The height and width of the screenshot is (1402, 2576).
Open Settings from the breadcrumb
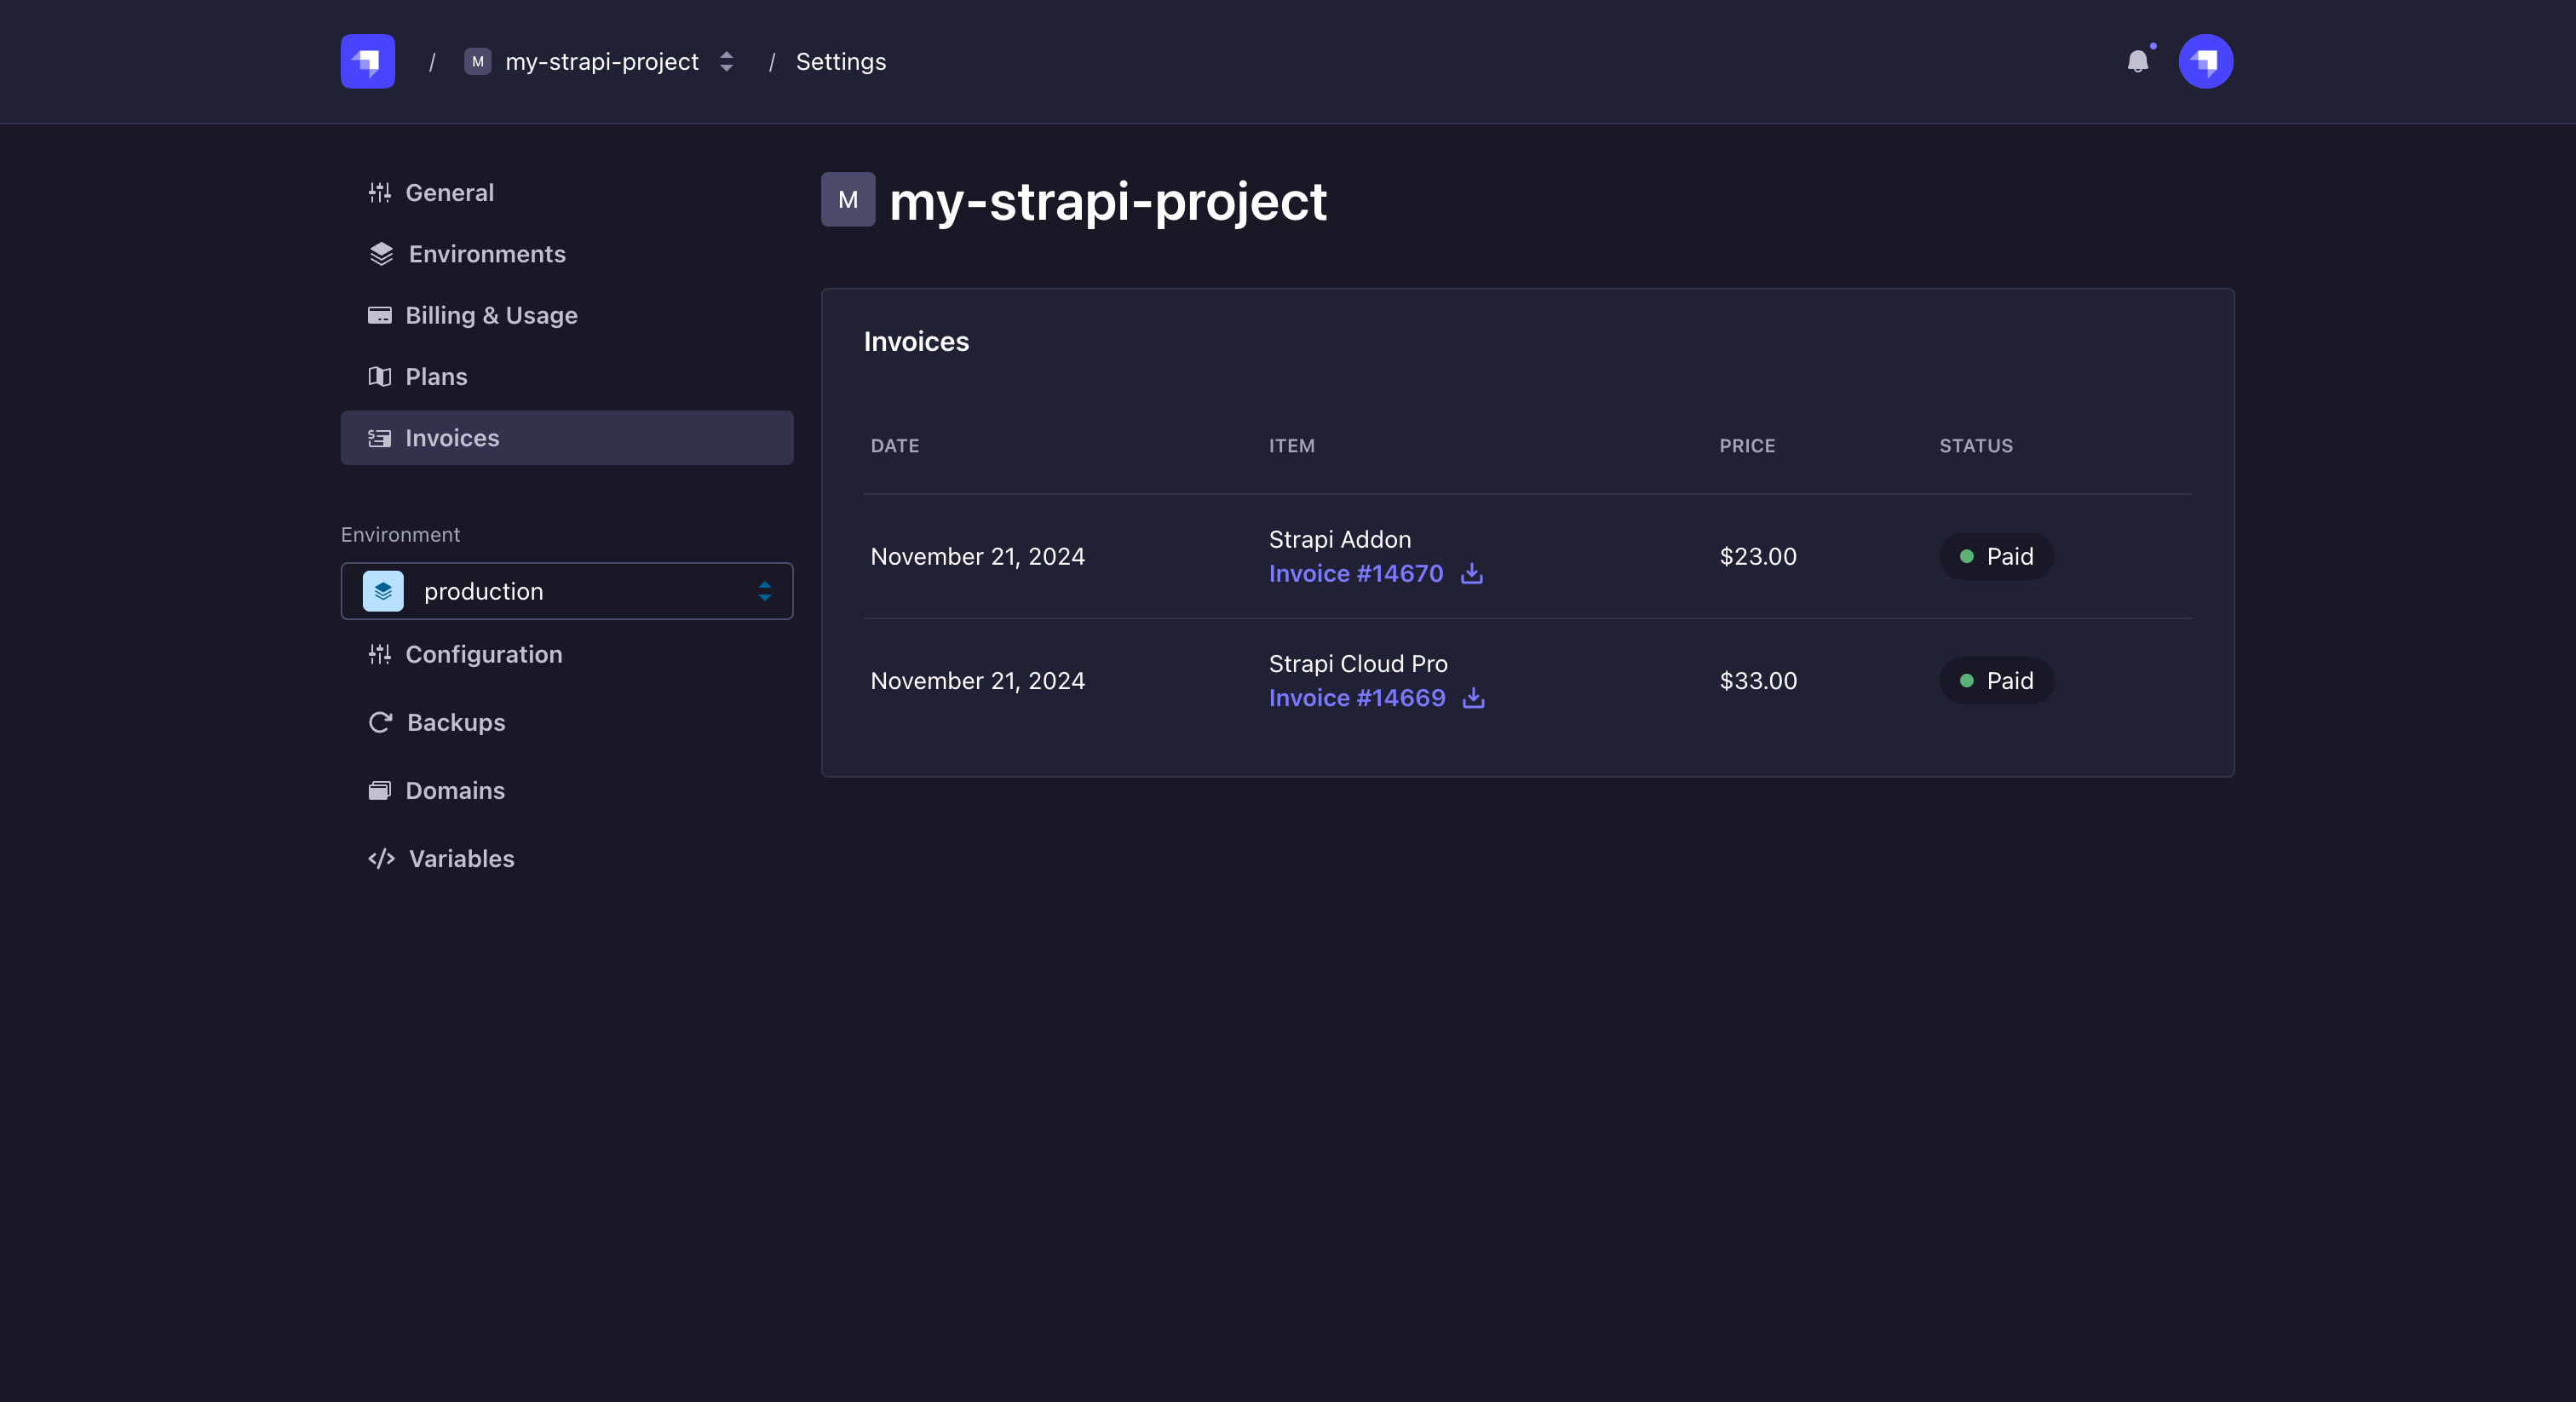tap(840, 61)
